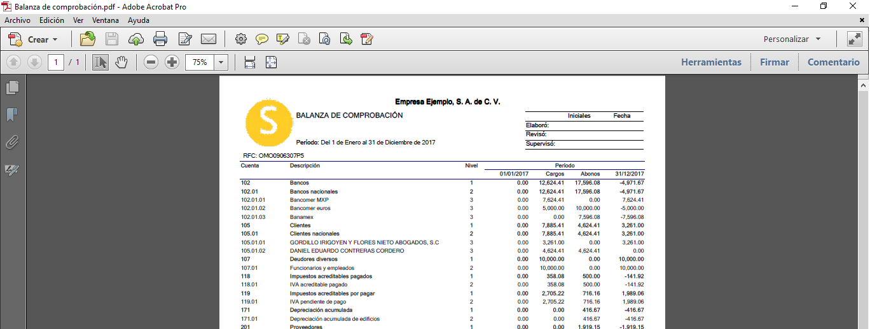
Task: Open the 75% zoom level dropdown
Action: (x=221, y=62)
